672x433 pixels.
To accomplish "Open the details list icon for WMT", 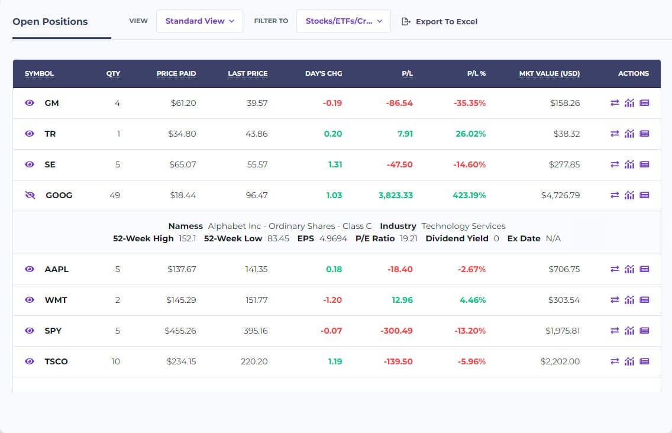I will click(x=644, y=300).
